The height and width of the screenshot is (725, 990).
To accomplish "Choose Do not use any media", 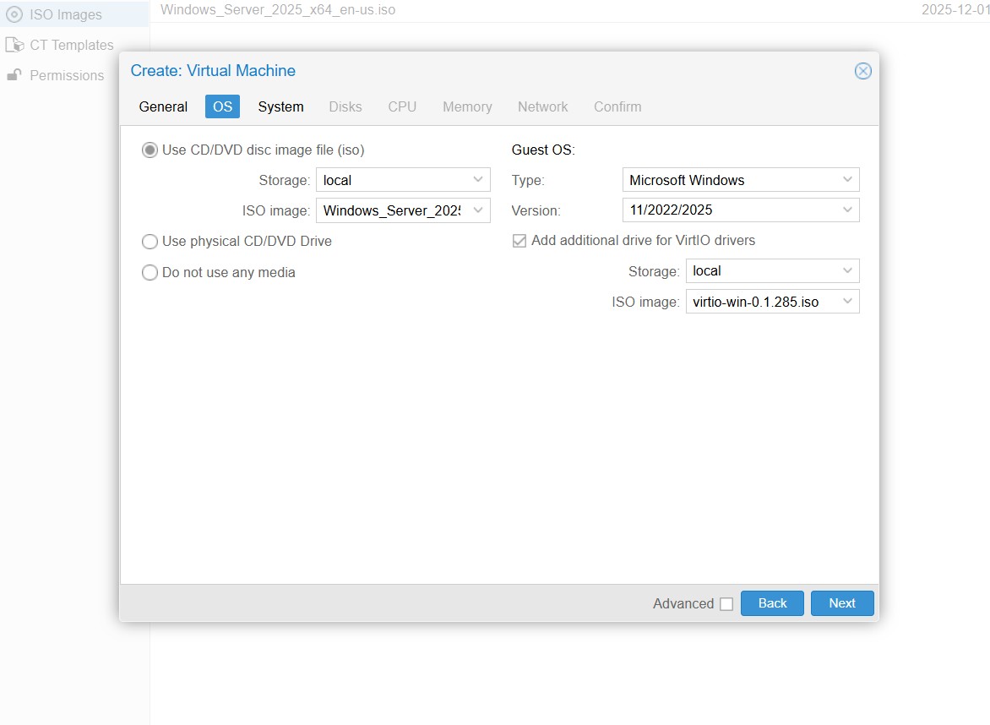I will (x=150, y=272).
